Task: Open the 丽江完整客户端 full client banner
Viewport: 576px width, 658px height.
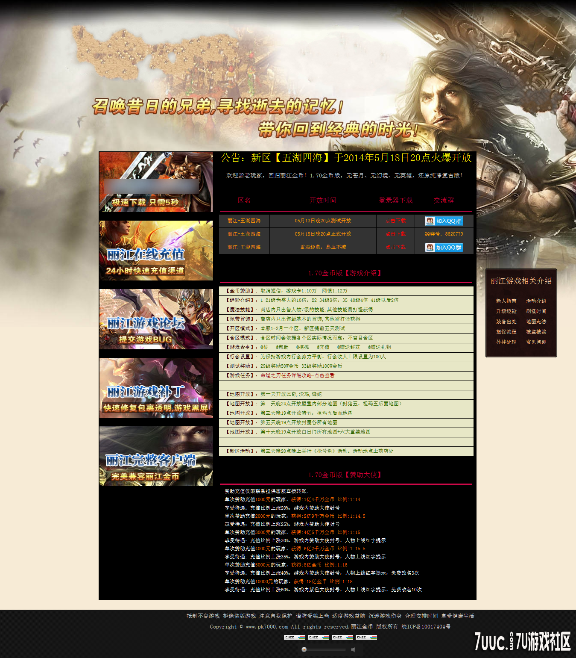Action: pyautogui.click(x=156, y=456)
